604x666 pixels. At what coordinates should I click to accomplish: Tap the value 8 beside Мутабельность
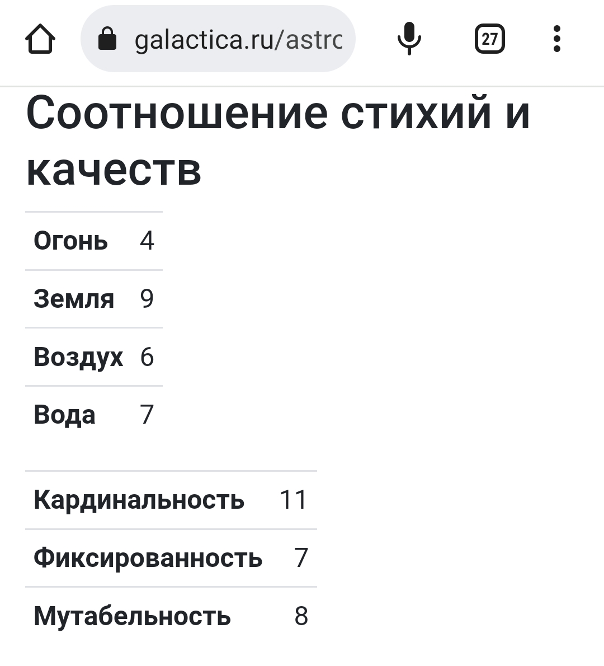301,616
